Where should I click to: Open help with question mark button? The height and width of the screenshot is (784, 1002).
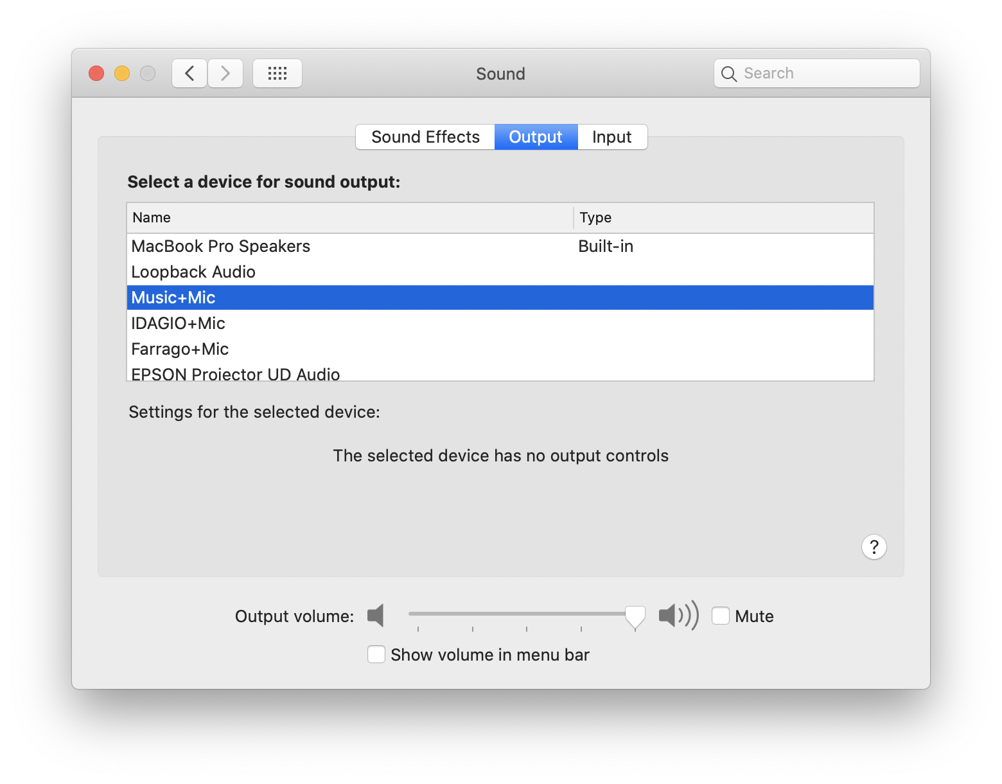click(874, 547)
